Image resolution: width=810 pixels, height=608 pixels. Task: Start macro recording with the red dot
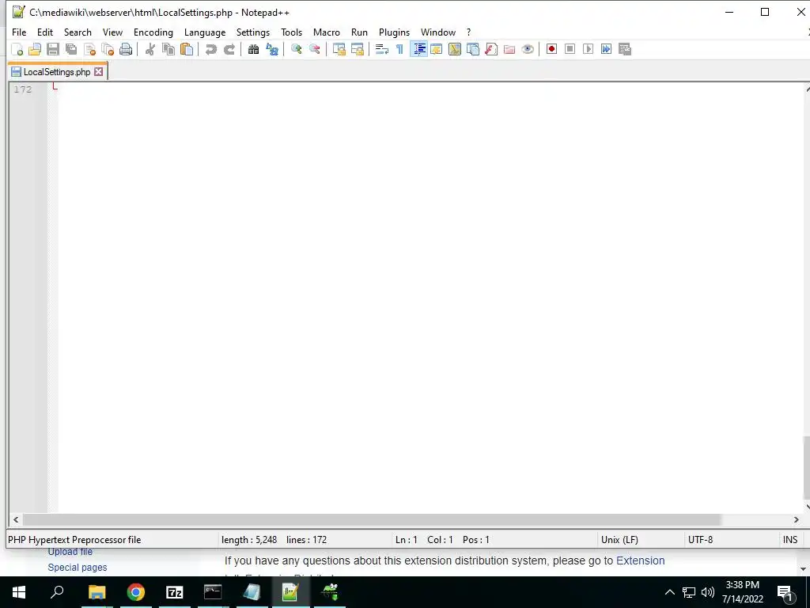tap(551, 49)
